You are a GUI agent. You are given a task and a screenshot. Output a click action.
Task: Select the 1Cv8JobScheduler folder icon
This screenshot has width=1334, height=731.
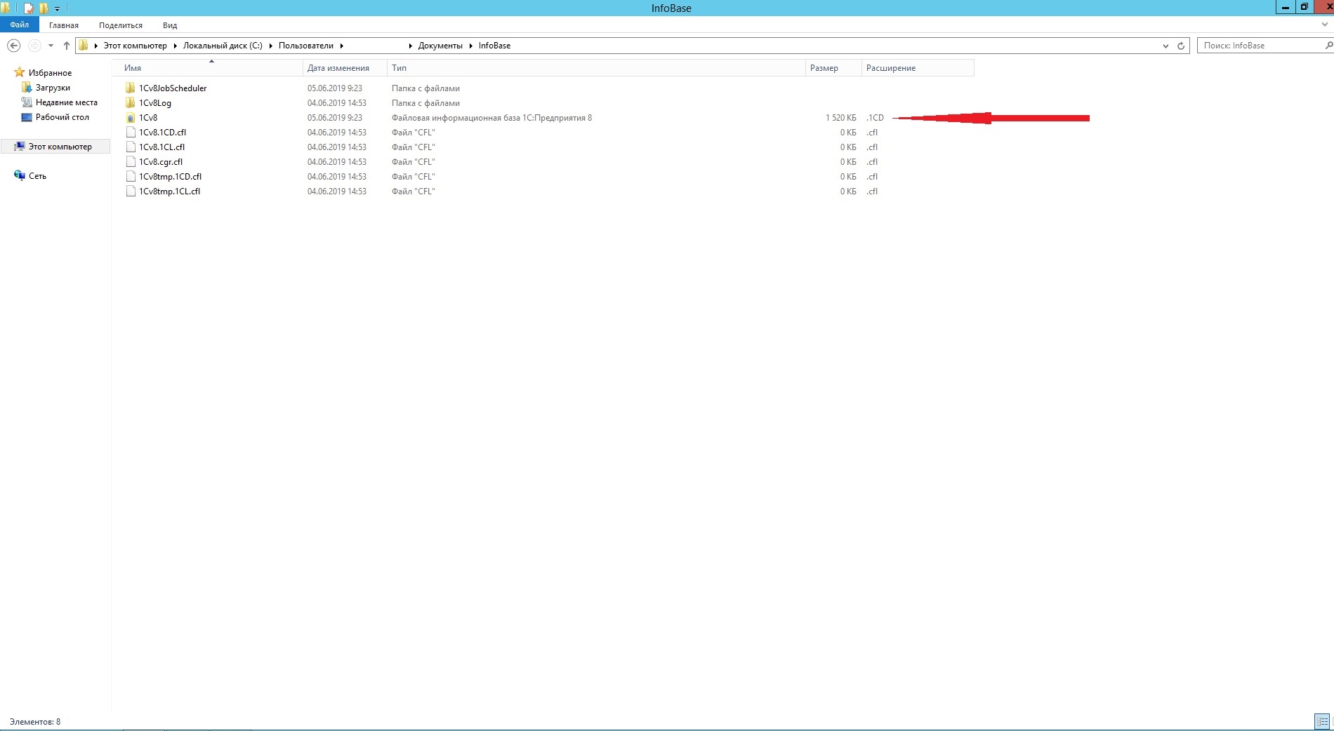pyautogui.click(x=130, y=88)
